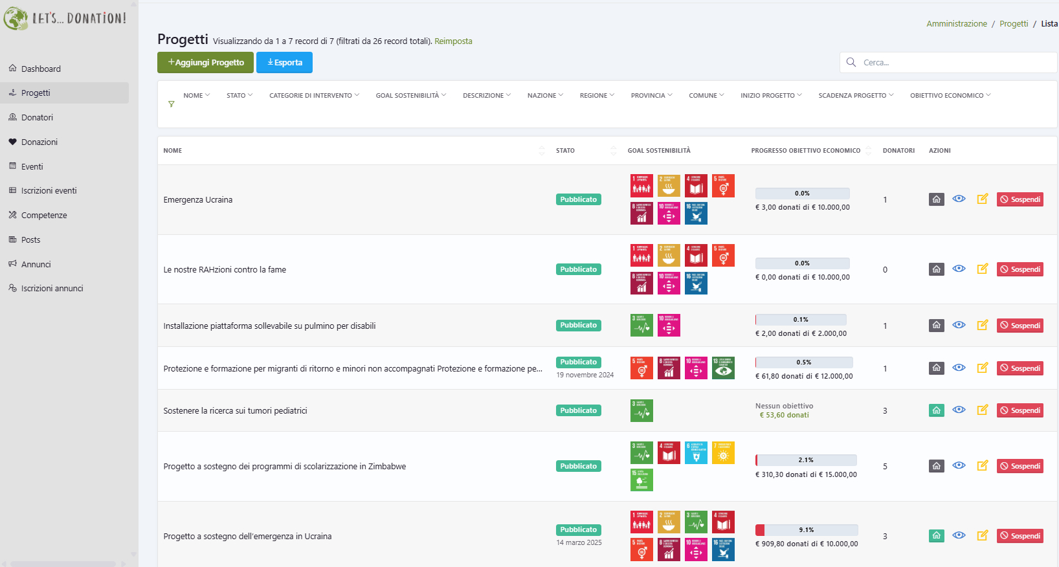Image resolution: width=1059 pixels, height=567 pixels.
Task: Show project details for emergenza in Ucraina
Action: coord(959,535)
